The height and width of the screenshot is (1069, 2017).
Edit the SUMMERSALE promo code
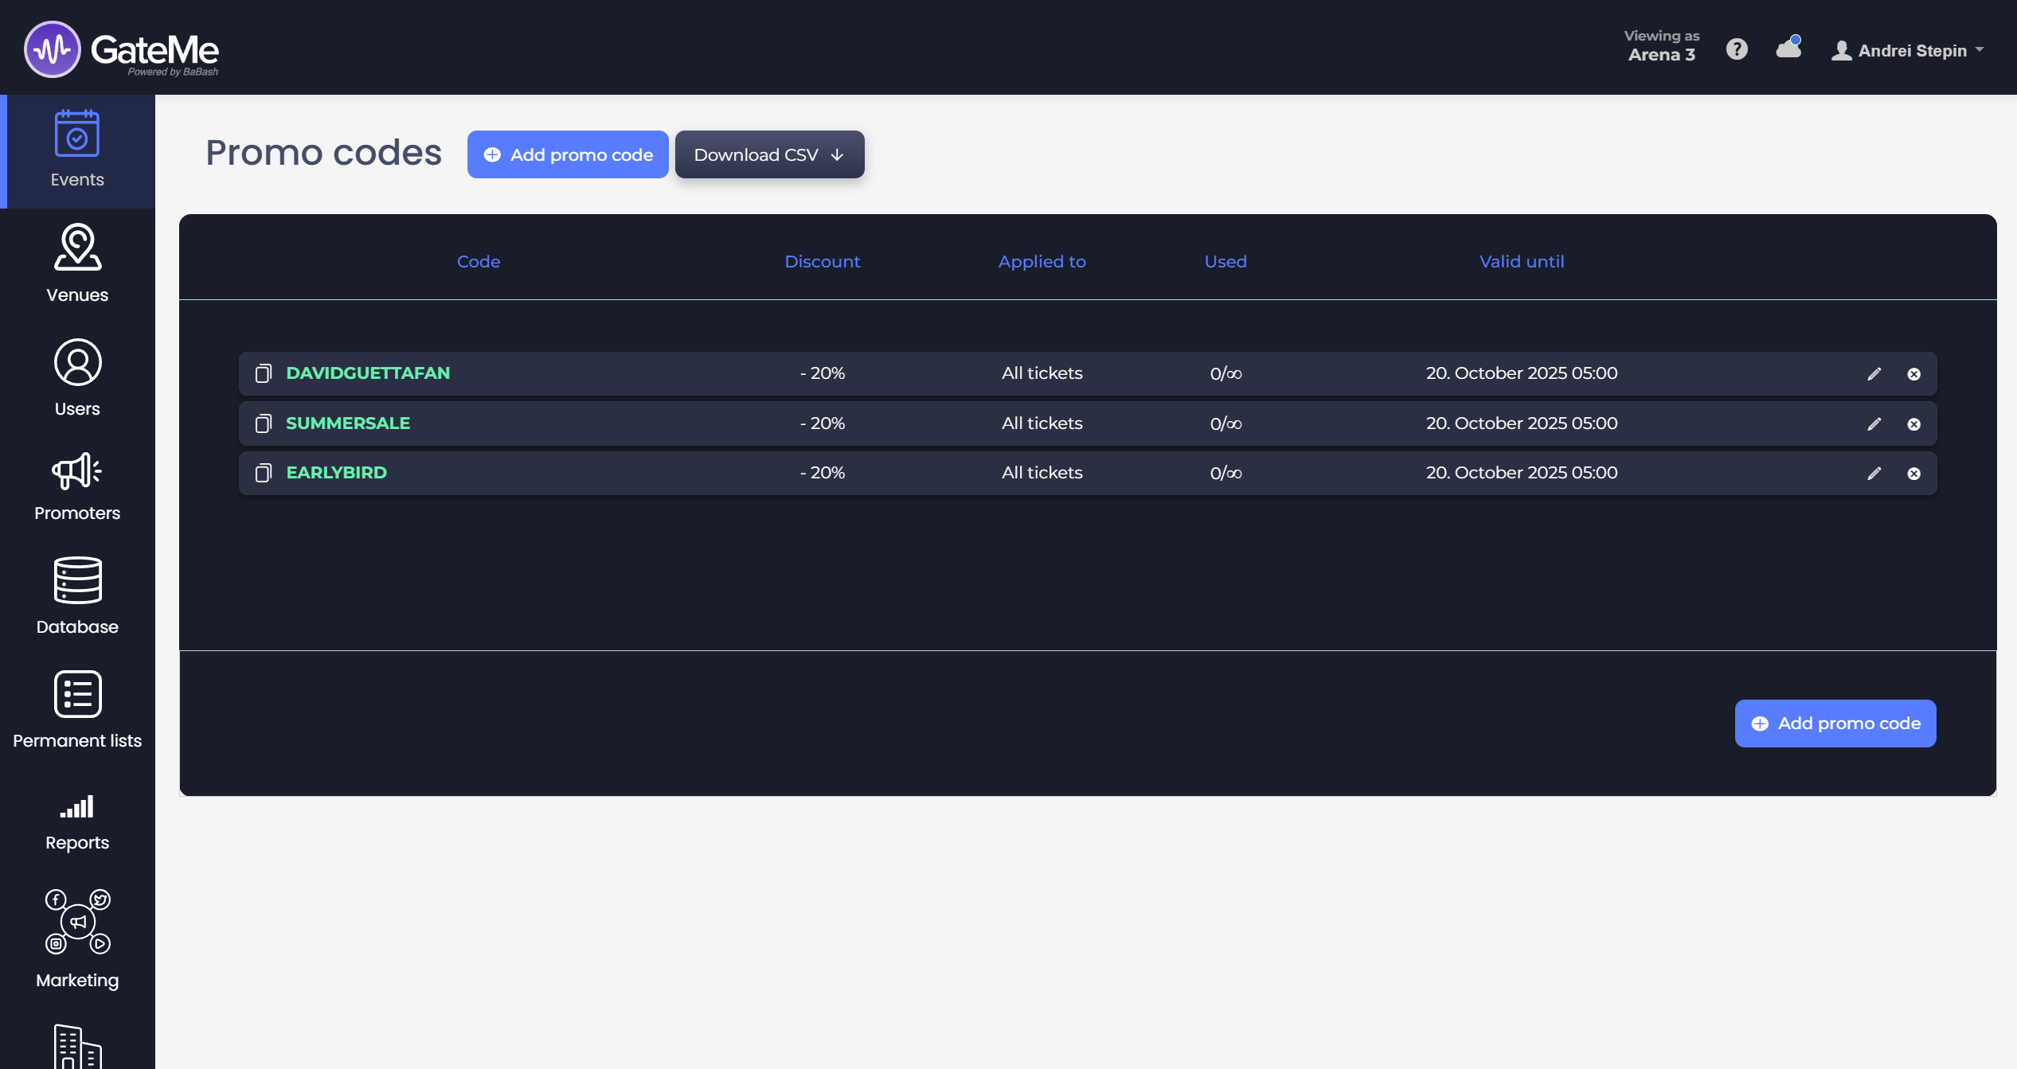pos(1874,424)
